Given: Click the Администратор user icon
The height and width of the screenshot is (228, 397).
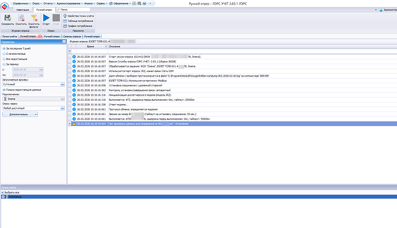Looking at the screenshot, I should (x=381, y=10).
